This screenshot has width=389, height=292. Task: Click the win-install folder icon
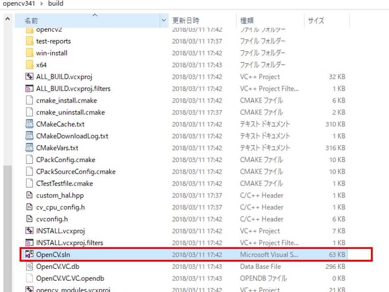pos(30,53)
